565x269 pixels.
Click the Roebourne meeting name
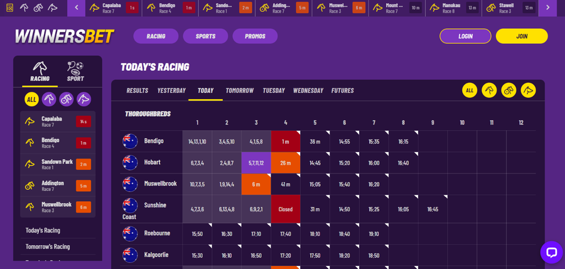point(157,233)
